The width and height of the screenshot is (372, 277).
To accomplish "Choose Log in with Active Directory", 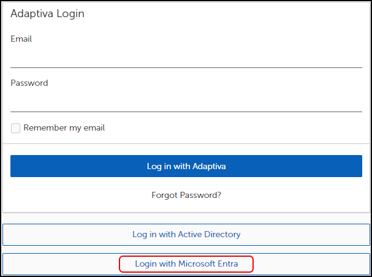I will point(186,235).
